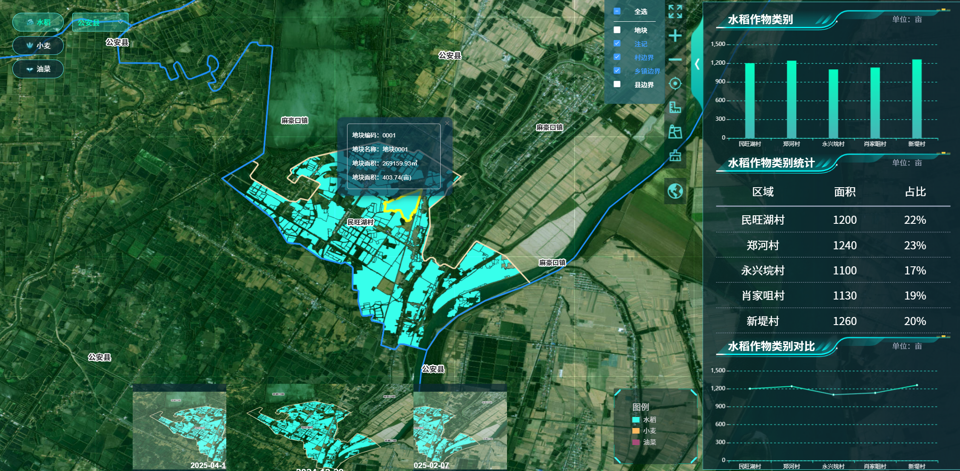Click the globe basemap icon
Viewport: 960px width, 471px height.
pyautogui.click(x=675, y=191)
